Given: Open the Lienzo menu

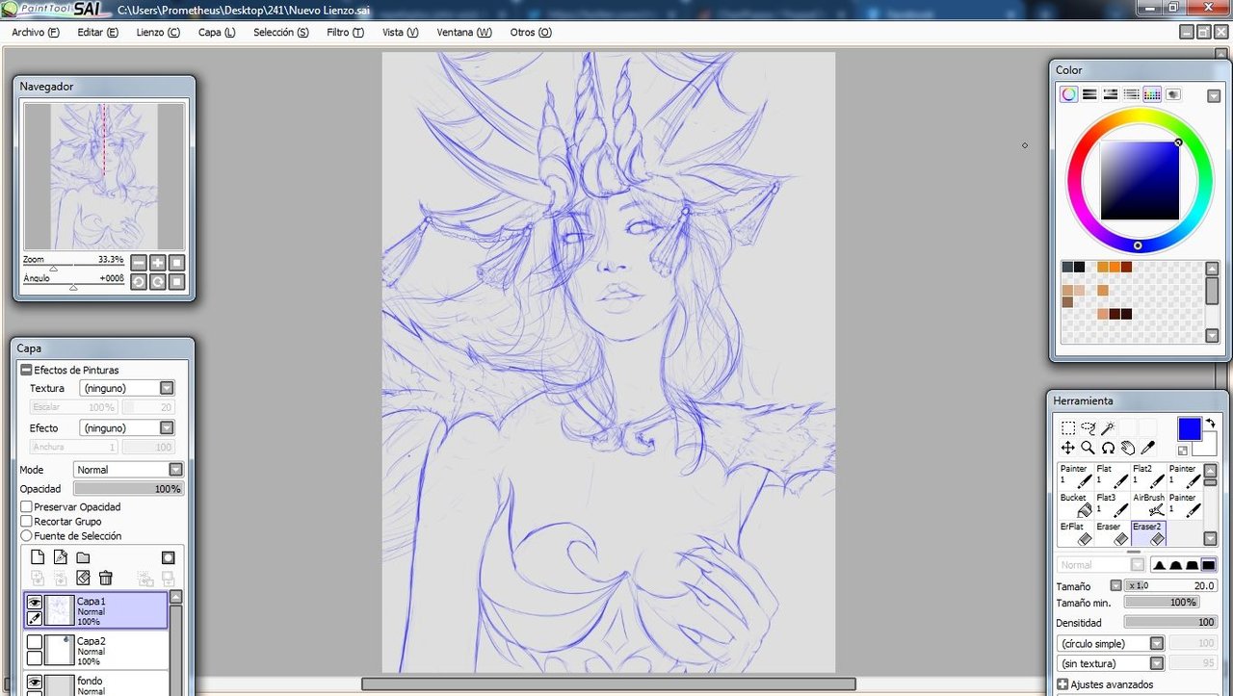Looking at the screenshot, I should [158, 32].
